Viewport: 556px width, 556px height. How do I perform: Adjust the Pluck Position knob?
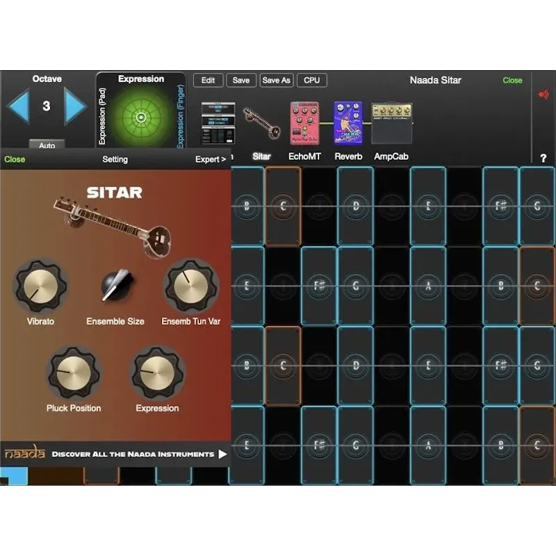point(74,373)
